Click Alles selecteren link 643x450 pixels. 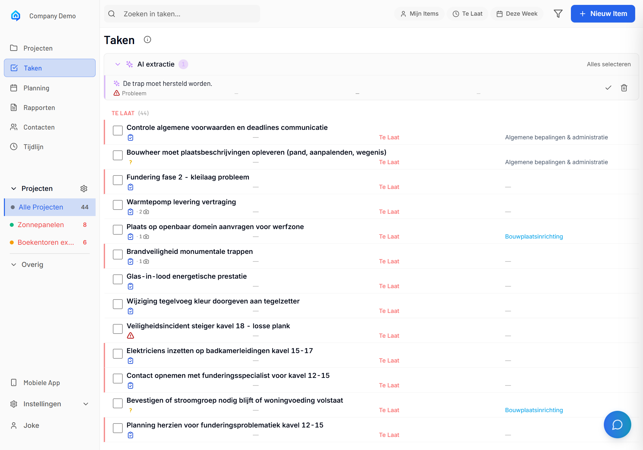pyautogui.click(x=608, y=64)
